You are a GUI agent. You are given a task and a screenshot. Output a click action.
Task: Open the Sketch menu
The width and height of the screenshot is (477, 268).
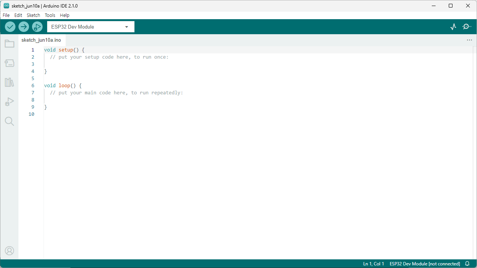click(x=33, y=15)
